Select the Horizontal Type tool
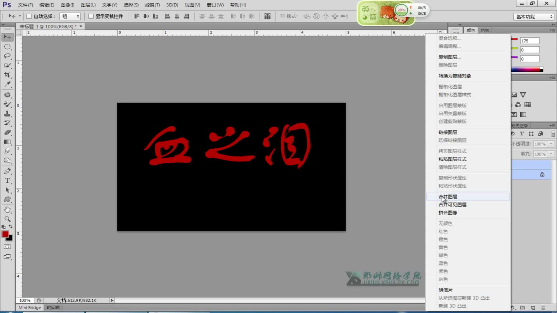 (7, 181)
